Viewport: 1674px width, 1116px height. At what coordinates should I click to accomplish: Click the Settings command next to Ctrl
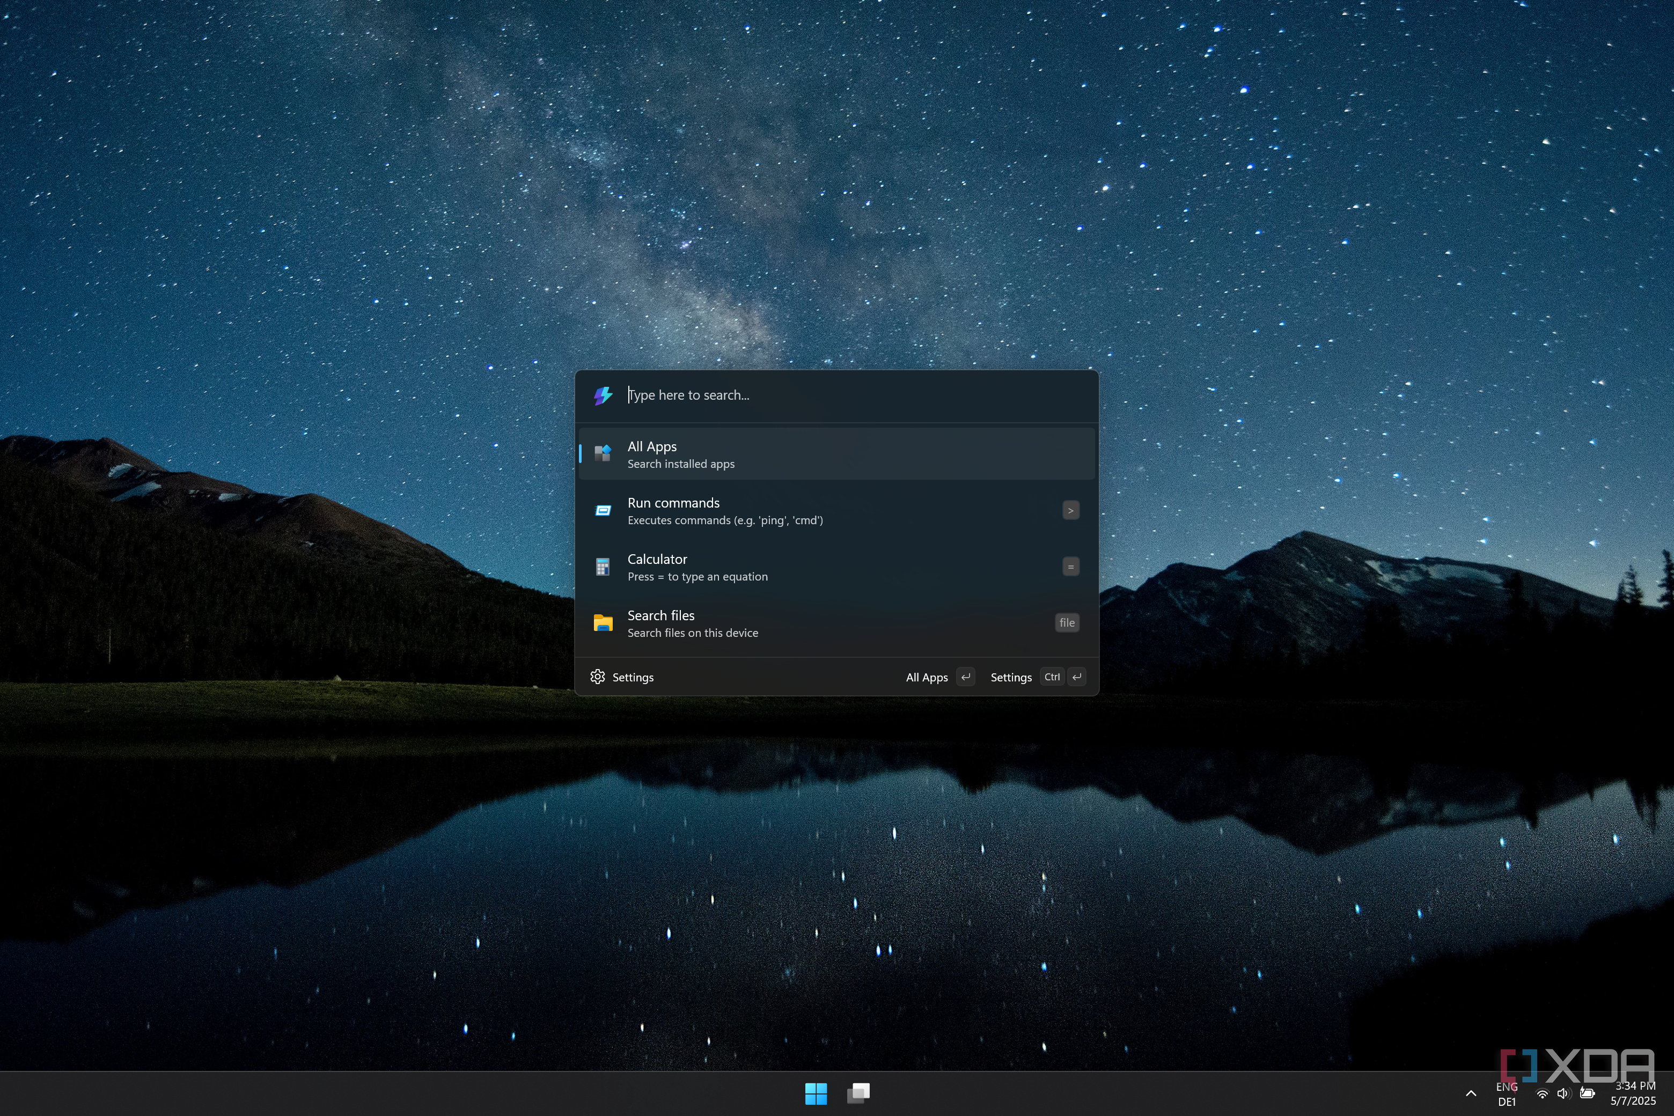coord(1011,678)
